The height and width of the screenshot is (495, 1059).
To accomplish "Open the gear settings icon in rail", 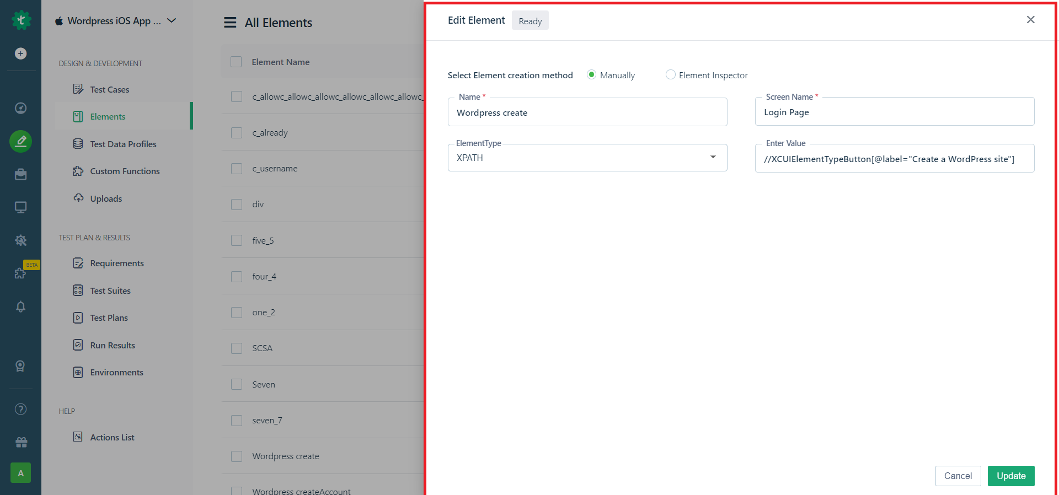I will [x=20, y=240].
